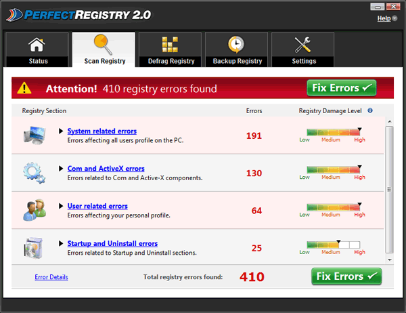Click the scrollbar up arrow

pos(390,121)
